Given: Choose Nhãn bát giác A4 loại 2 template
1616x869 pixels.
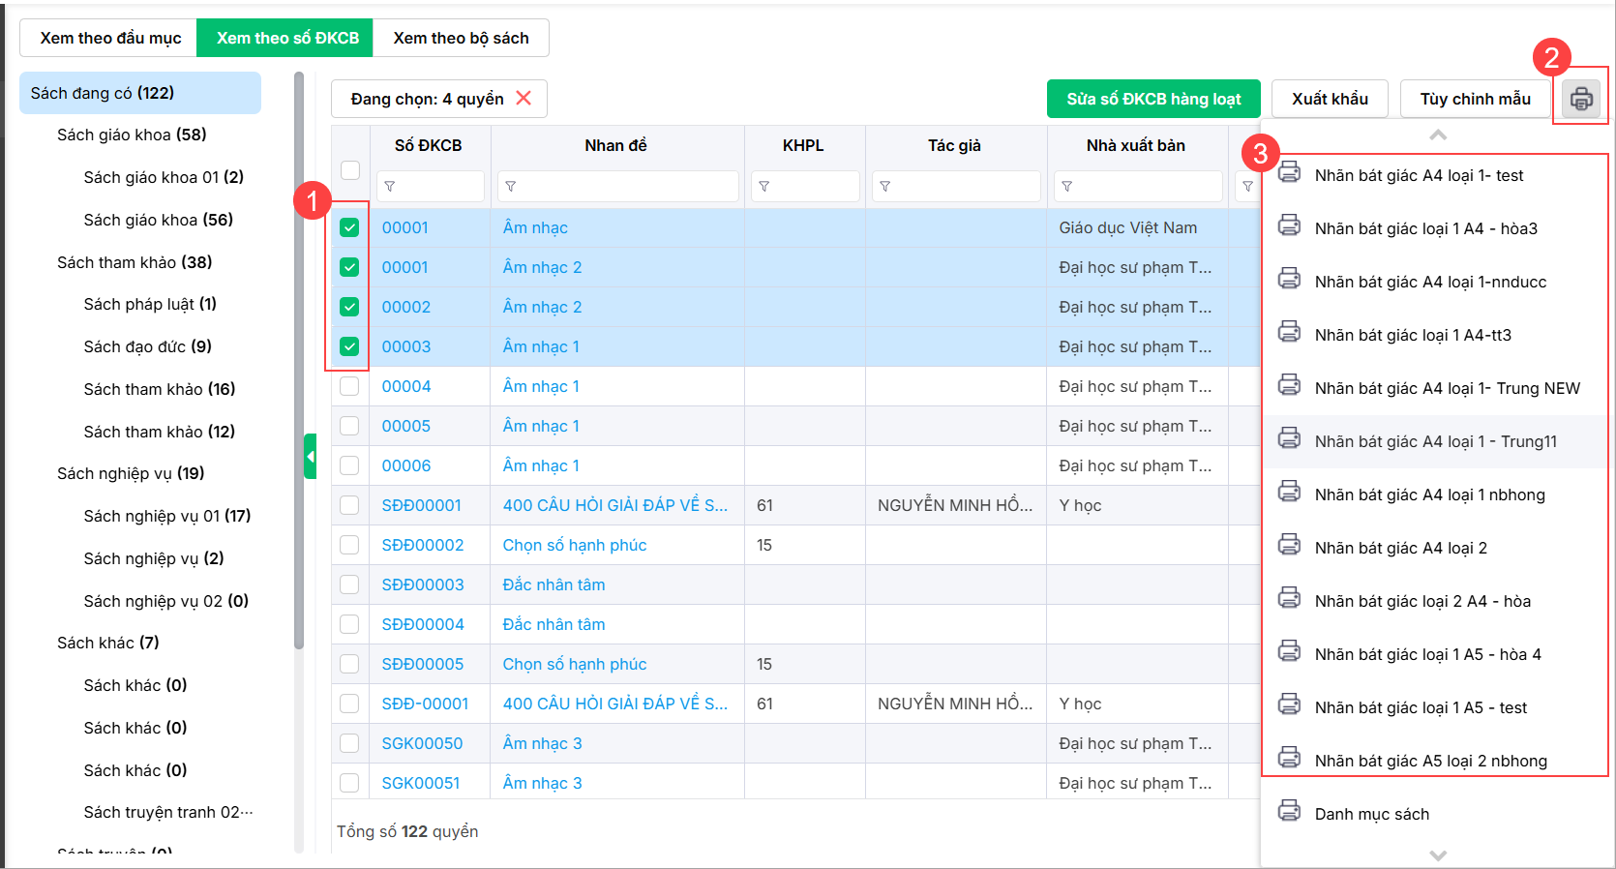Looking at the screenshot, I should pyautogui.click(x=1401, y=548).
